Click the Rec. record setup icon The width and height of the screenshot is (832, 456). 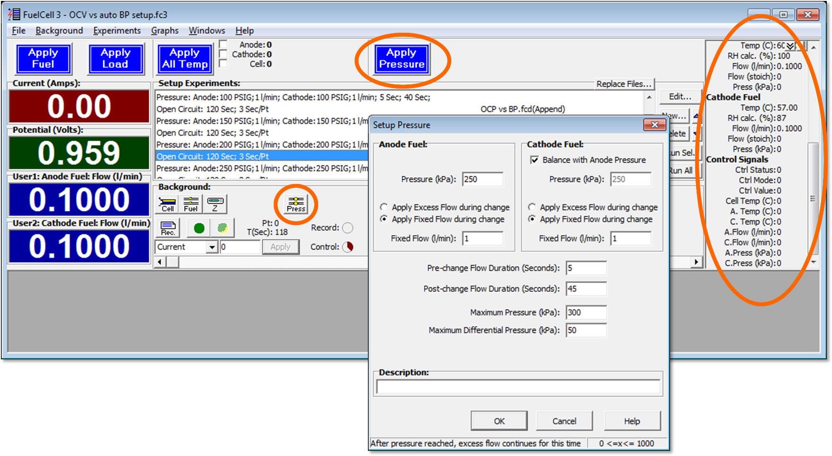point(168,228)
